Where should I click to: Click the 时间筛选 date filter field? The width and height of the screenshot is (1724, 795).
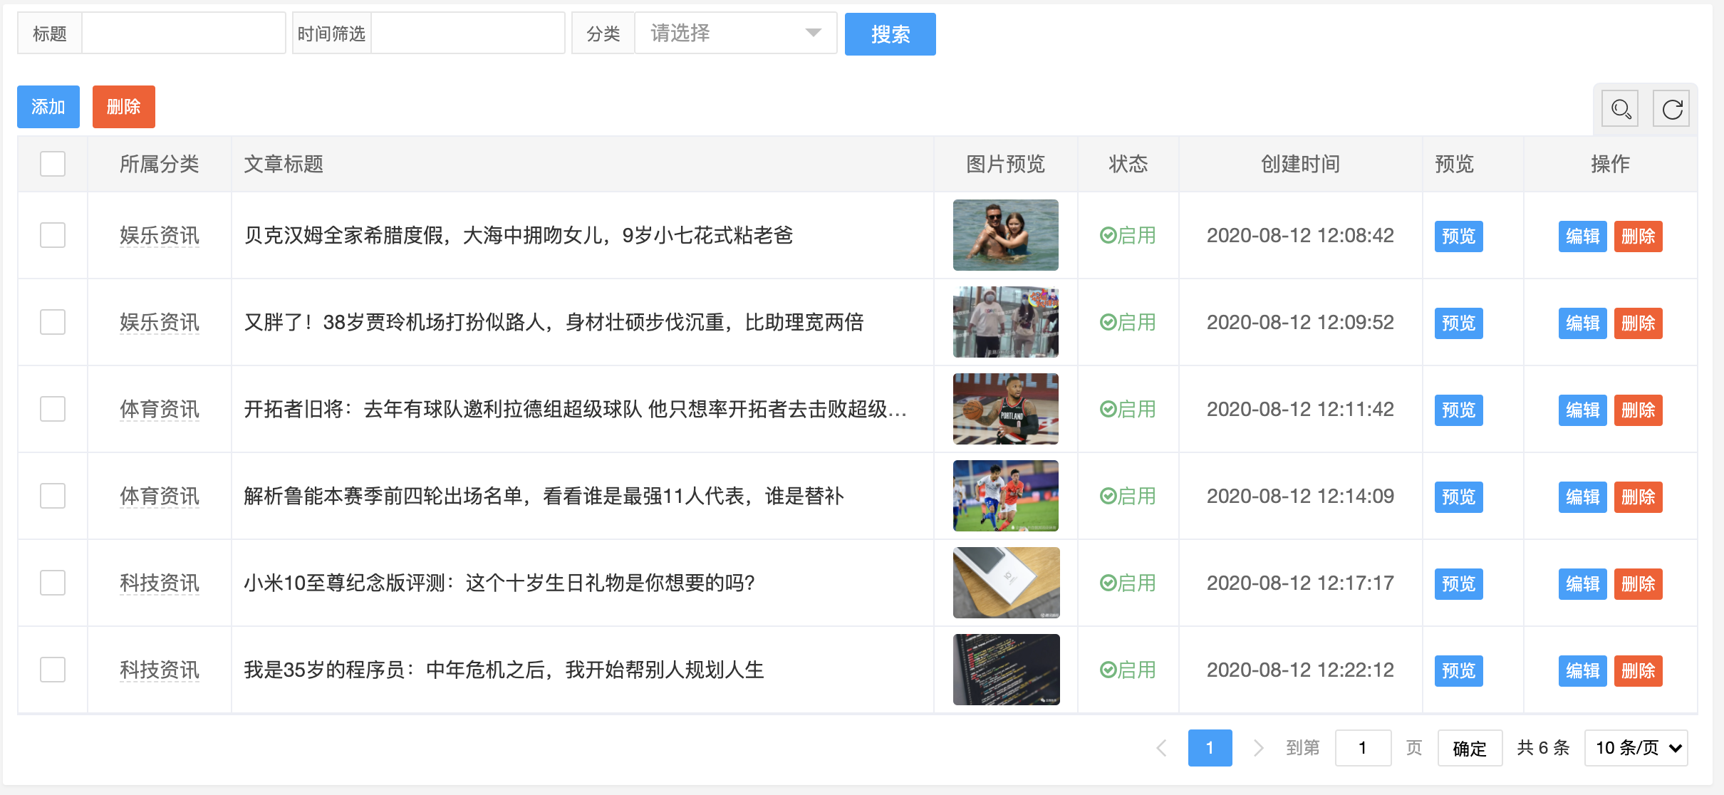tap(467, 33)
